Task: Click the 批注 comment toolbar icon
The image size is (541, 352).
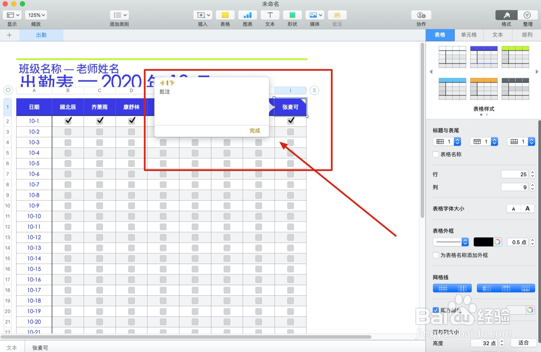Action: (x=337, y=15)
